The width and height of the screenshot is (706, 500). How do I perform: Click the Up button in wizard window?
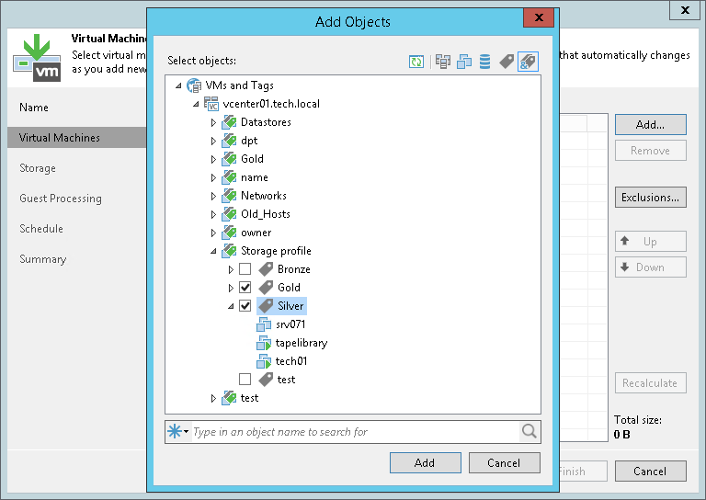pyautogui.click(x=651, y=241)
